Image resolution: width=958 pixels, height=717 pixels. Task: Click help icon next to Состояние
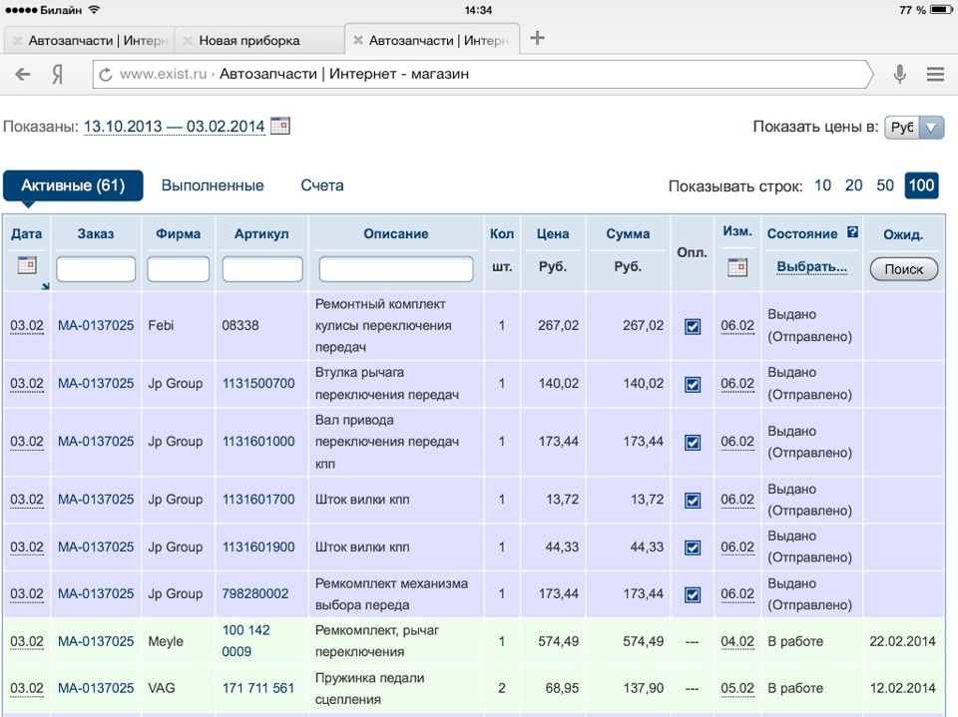click(x=852, y=232)
